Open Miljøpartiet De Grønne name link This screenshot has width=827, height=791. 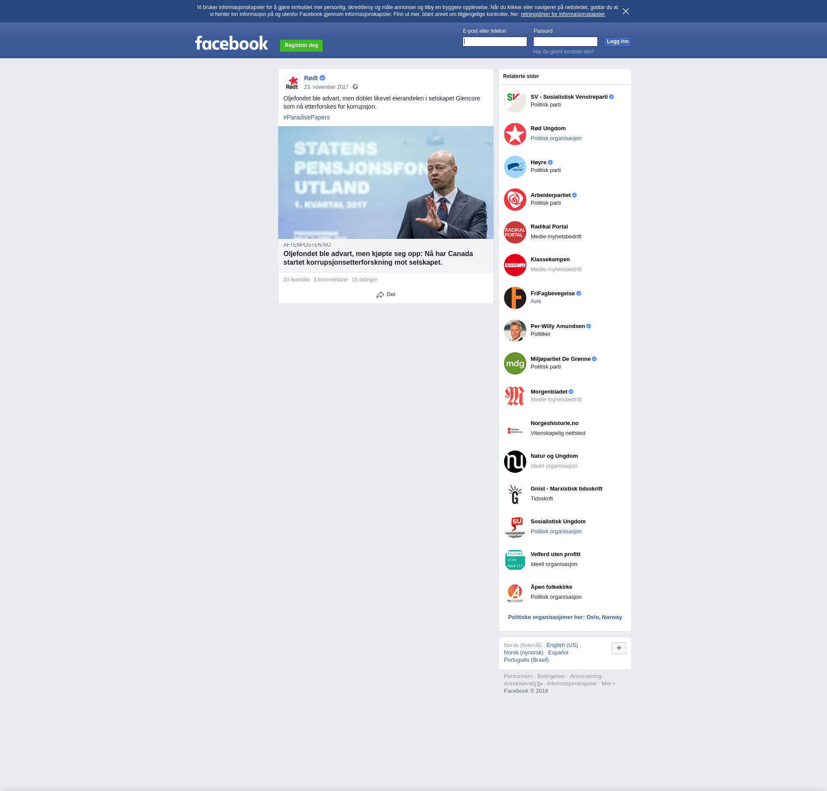(560, 359)
